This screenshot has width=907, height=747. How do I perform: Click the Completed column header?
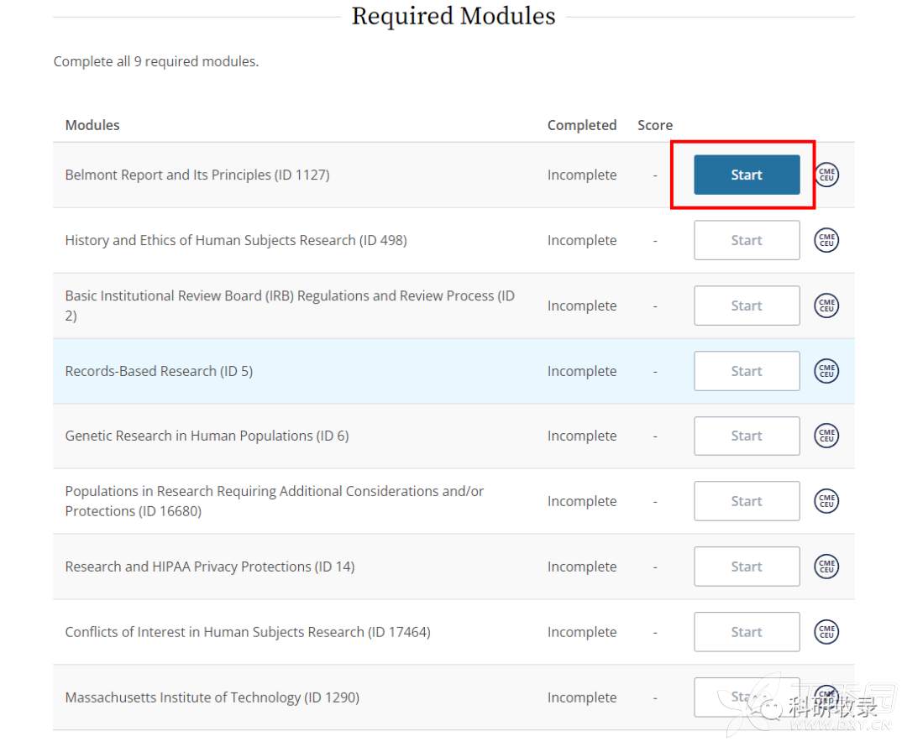coord(581,125)
